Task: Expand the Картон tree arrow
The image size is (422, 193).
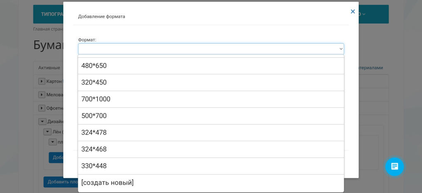Action: point(42,81)
